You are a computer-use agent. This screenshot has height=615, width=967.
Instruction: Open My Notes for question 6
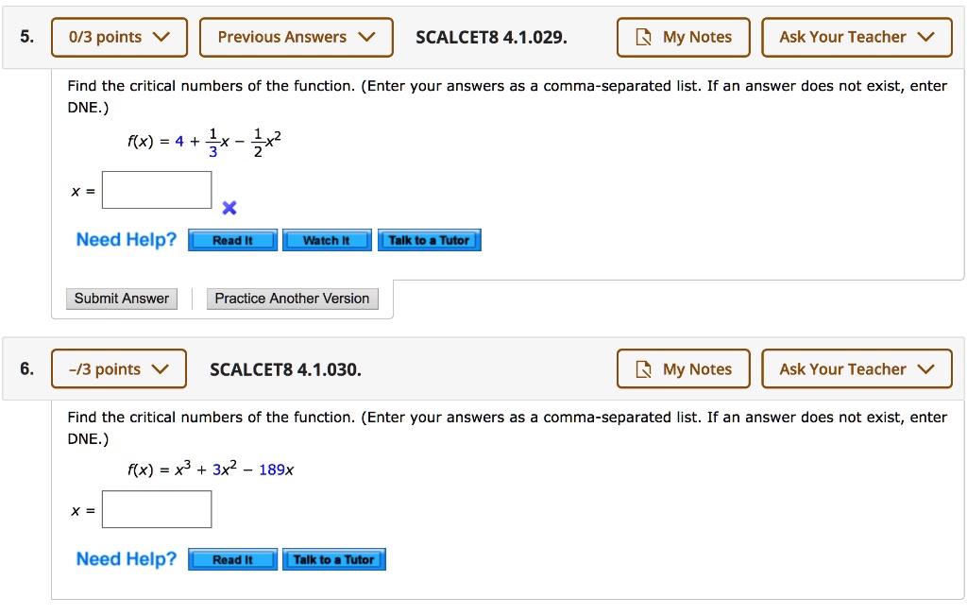683,368
